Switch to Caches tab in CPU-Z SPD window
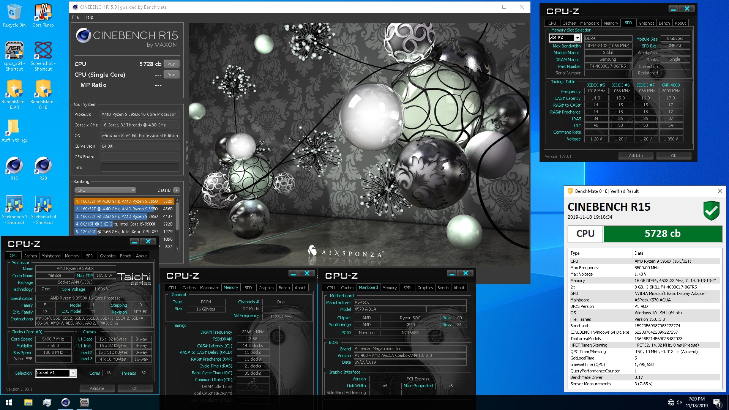 (569, 23)
